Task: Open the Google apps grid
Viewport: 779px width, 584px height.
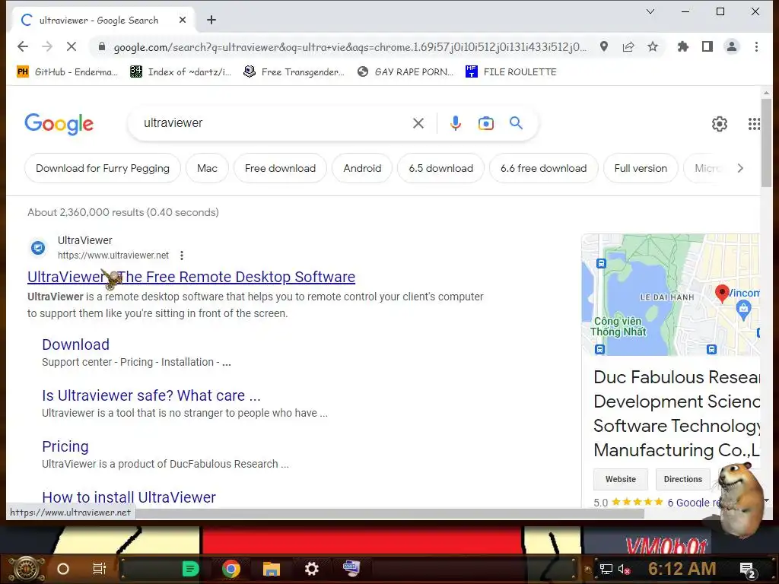Action: pyautogui.click(x=754, y=124)
